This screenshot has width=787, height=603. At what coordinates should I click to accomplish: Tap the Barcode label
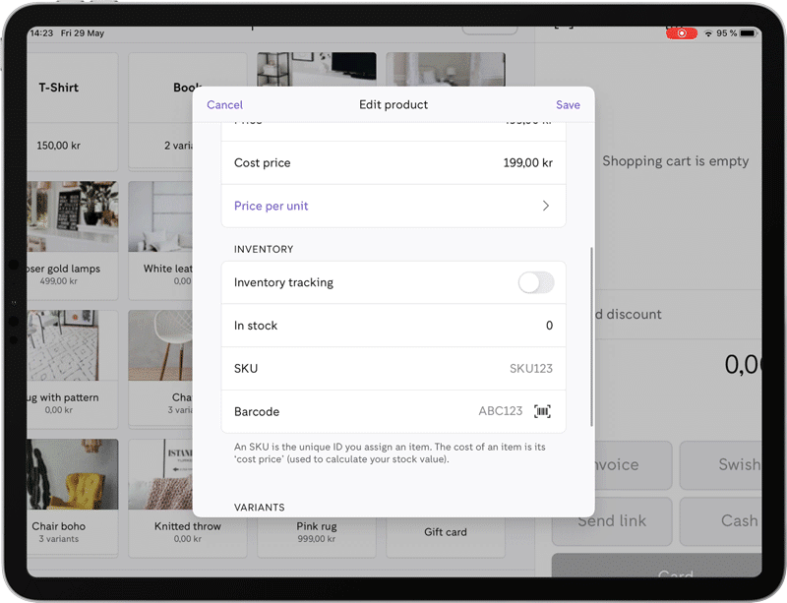tap(257, 412)
